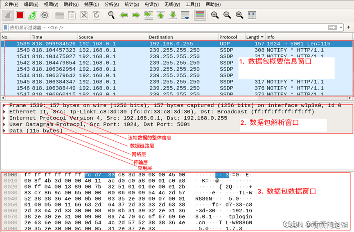Open the display filter history dropdown
Viewport: 354px width, 232px height.
coord(341,27)
